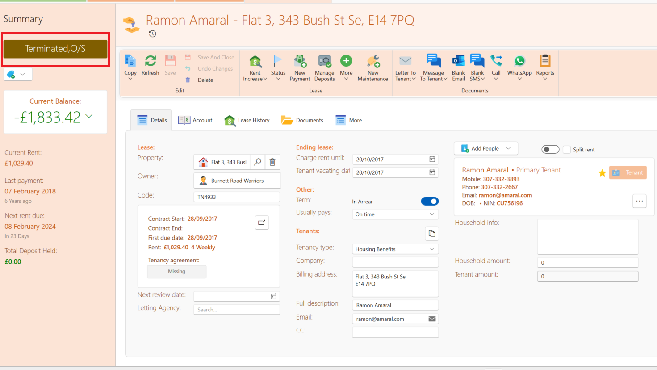Screen dimensions: 657x370
Task: Open contract details via the pop-out icon
Action: 262,222
